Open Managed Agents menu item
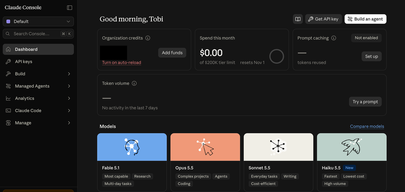 (x=38, y=86)
